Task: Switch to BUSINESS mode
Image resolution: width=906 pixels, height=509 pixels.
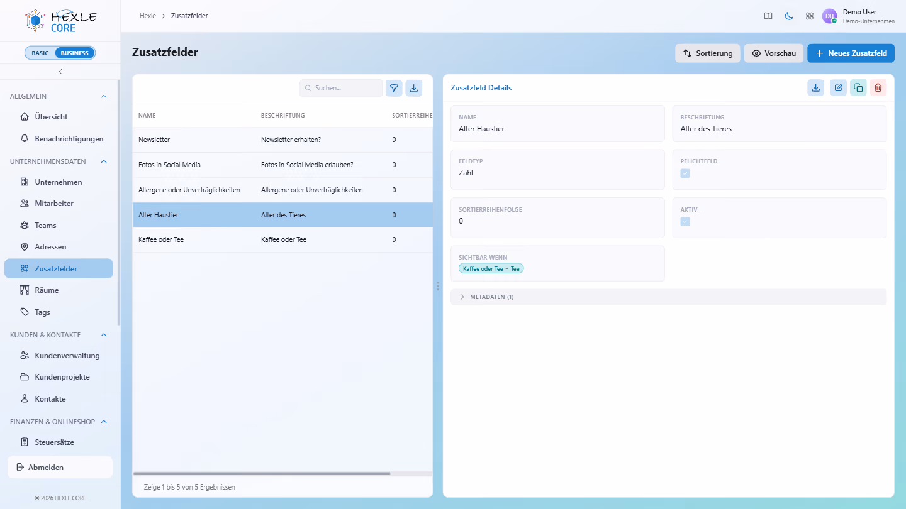Action: pyautogui.click(x=75, y=53)
